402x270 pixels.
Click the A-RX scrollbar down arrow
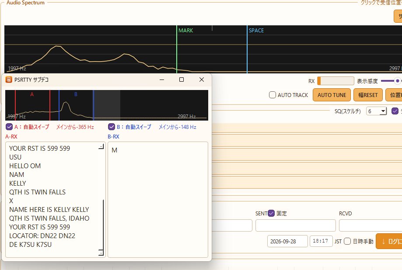pyautogui.click(x=101, y=253)
